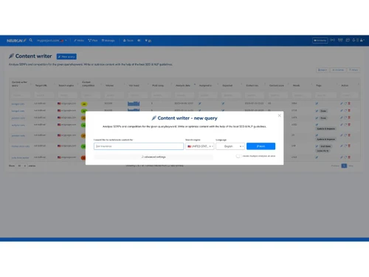This screenshot has width=369, height=277.
Task: Click the New query button by heading
Action: click(66, 57)
